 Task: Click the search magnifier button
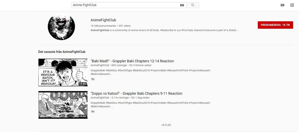(193, 5)
